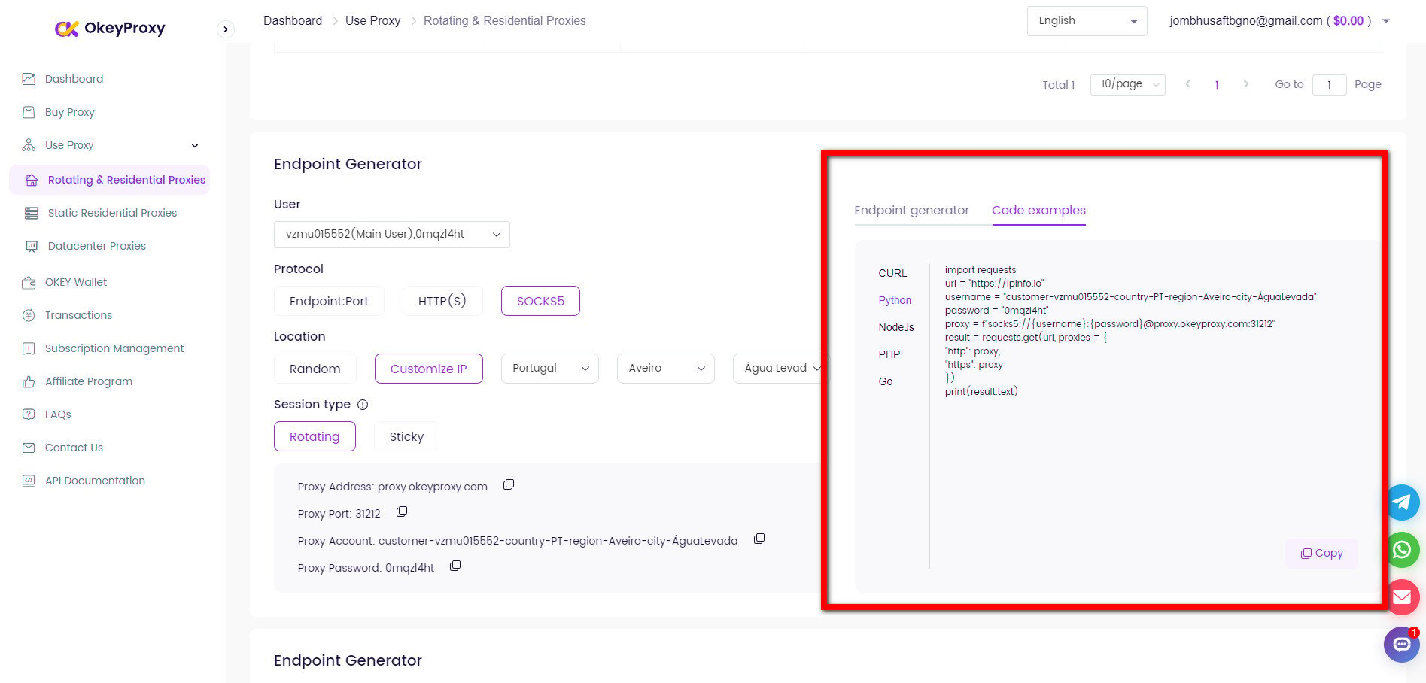Click Dashboard in the breadcrumb
Image resolution: width=1426 pixels, height=683 pixels.
293,20
